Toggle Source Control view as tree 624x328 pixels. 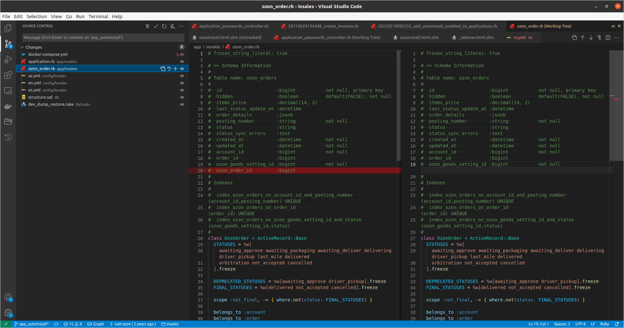click(x=147, y=27)
